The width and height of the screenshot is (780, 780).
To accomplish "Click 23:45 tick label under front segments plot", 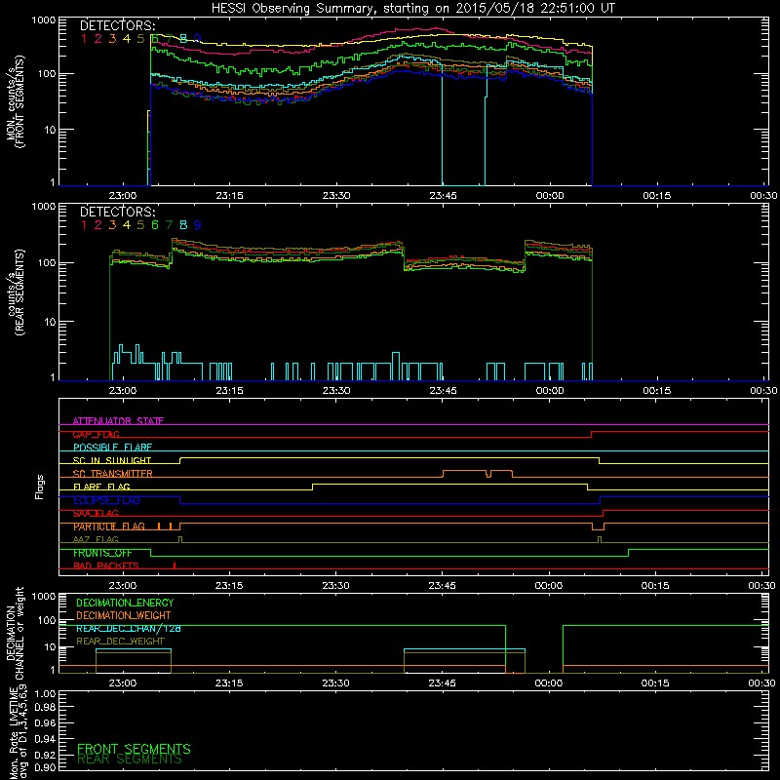I will (x=443, y=196).
